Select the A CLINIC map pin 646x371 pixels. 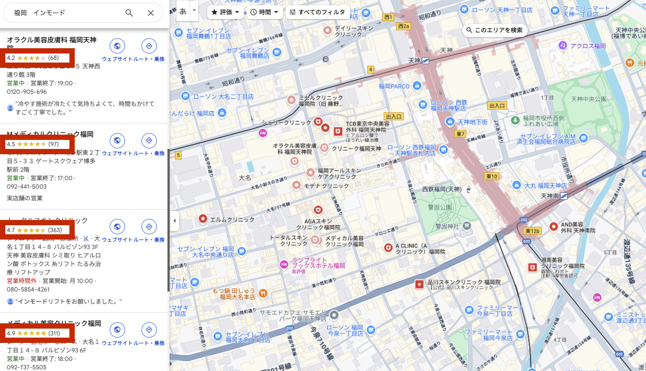(x=388, y=248)
